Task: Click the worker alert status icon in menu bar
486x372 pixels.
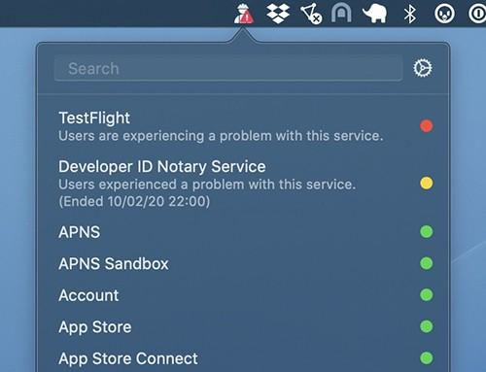Action: [244, 14]
